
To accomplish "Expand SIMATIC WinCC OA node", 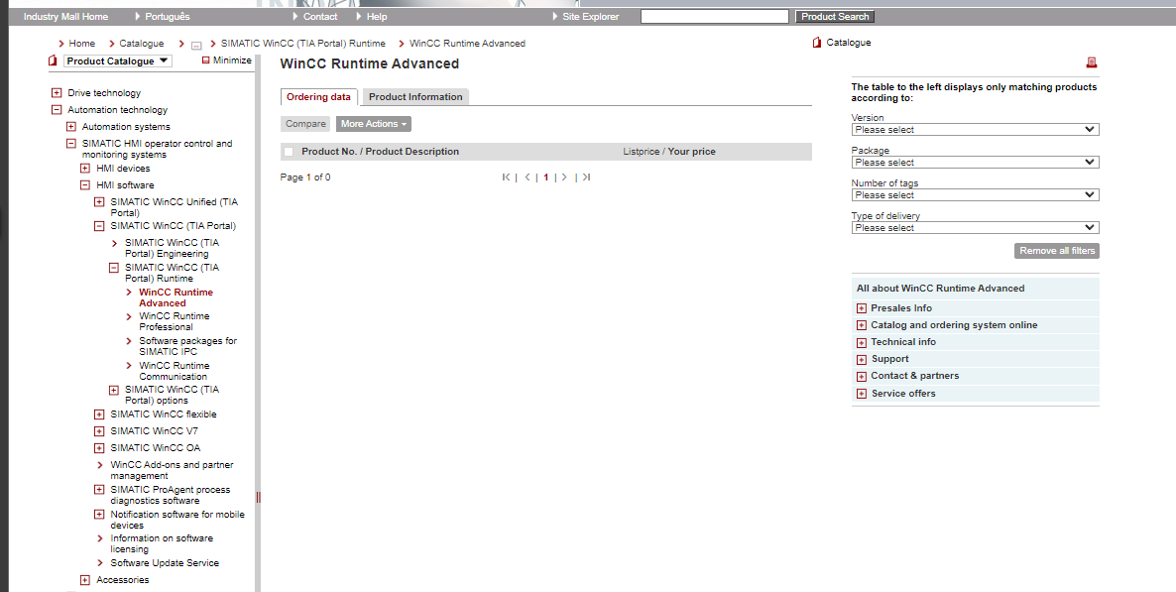I will click(x=99, y=448).
